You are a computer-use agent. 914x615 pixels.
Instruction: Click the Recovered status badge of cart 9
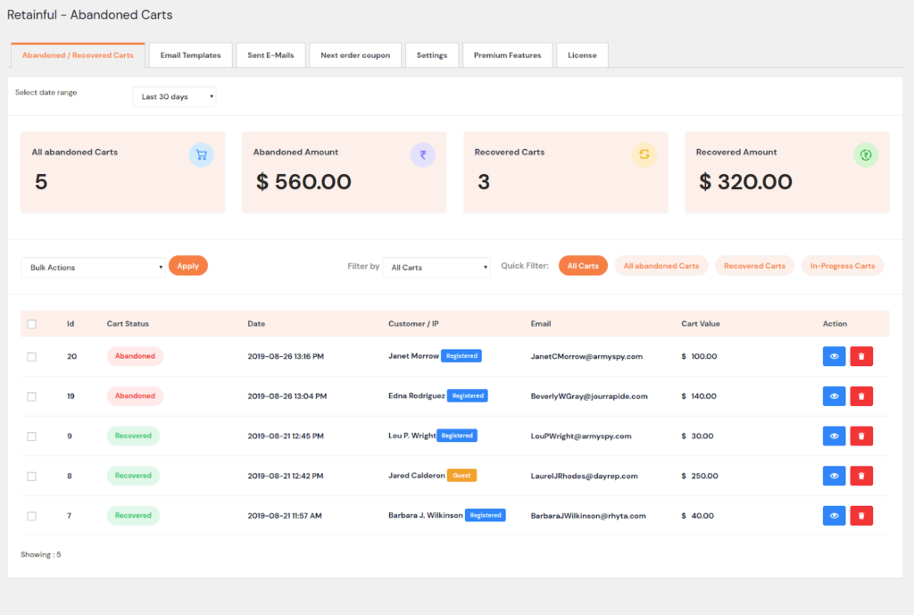tap(133, 436)
